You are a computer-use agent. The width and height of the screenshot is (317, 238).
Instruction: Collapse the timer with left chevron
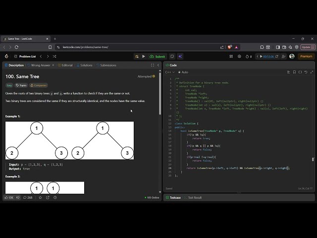[x=257, y=57]
